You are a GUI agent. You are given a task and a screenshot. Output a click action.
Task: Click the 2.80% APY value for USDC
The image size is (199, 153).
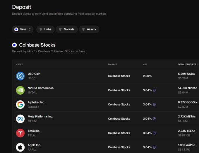point(147,76)
